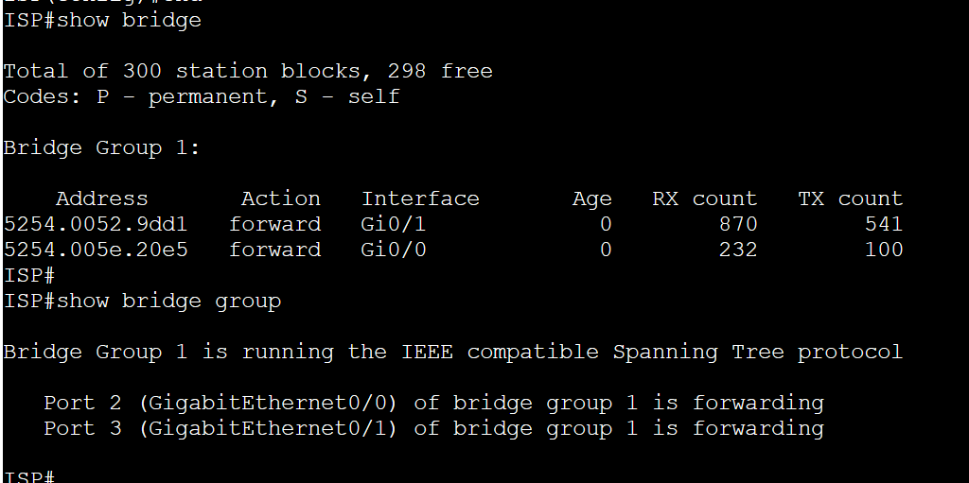Click the RX count column header
Viewport: 969px width, 483px height.
tap(704, 198)
